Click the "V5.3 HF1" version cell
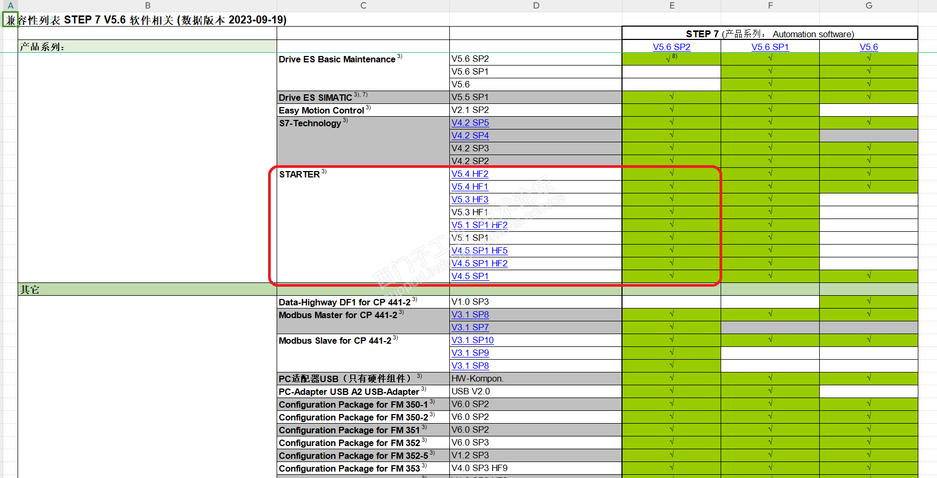 536,212
